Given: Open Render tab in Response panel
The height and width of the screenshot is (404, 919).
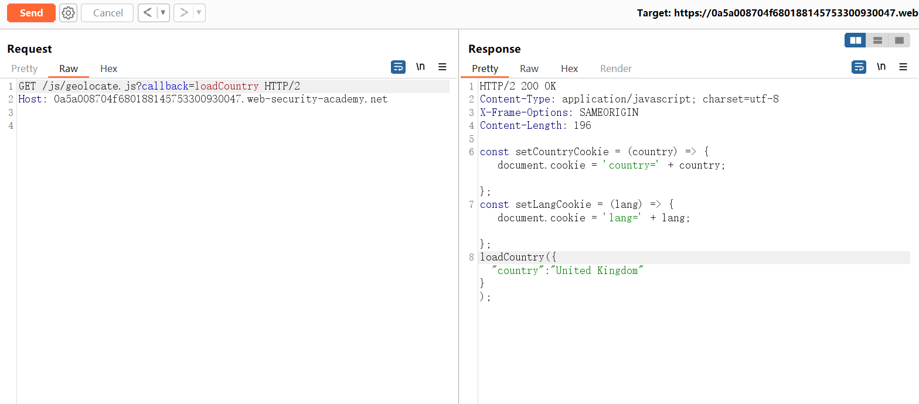Looking at the screenshot, I should [615, 69].
